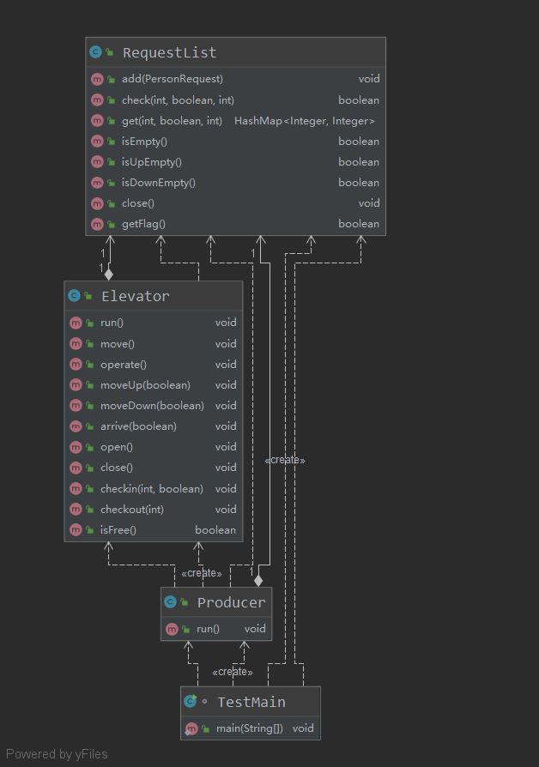Click the Producer class icon

170,601
